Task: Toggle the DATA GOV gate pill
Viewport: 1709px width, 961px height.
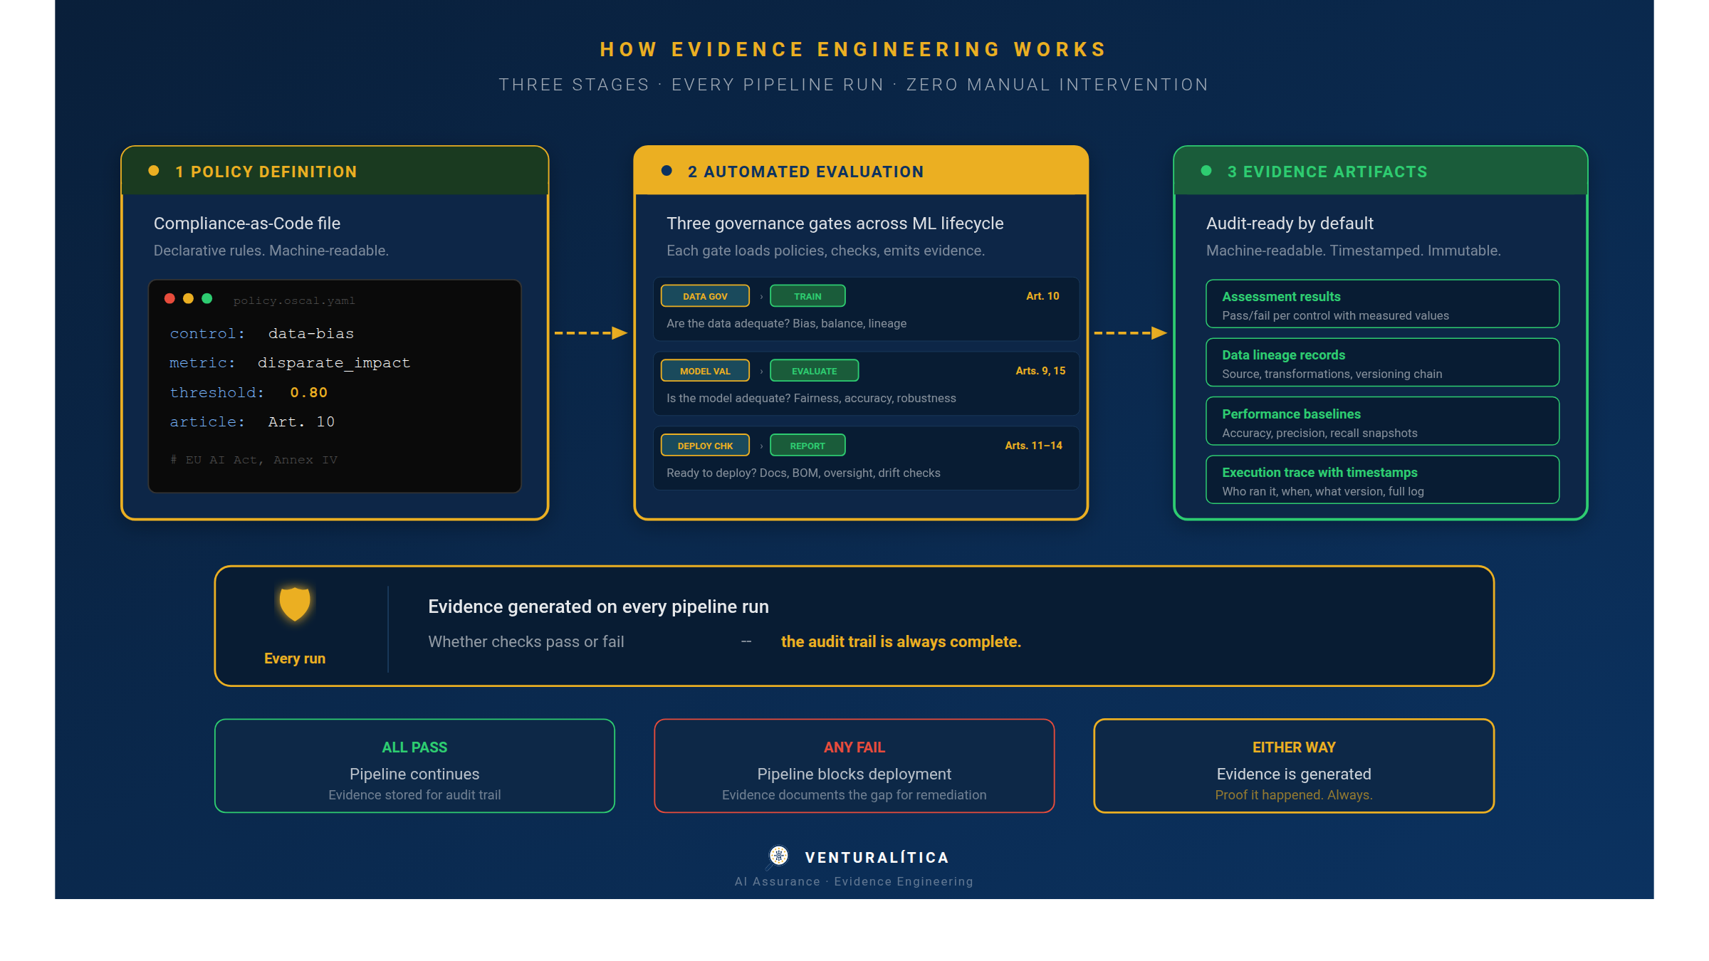Action: (x=704, y=295)
